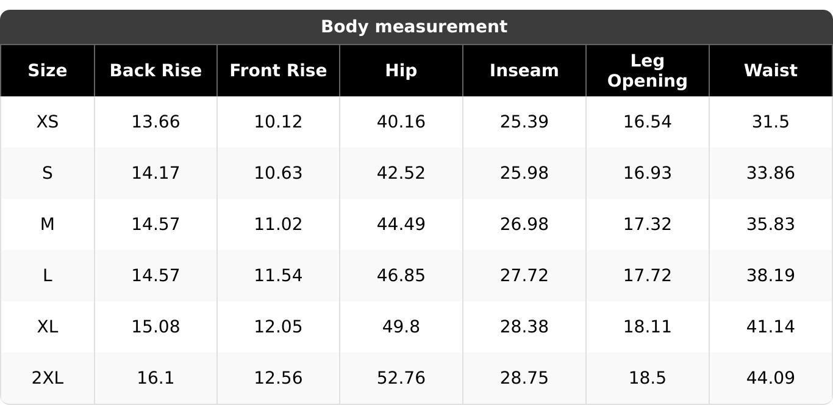The width and height of the screenshot is (833, 405).
Task: Select the Front Rise value 10.63
Action: click(x=278, y=173)
